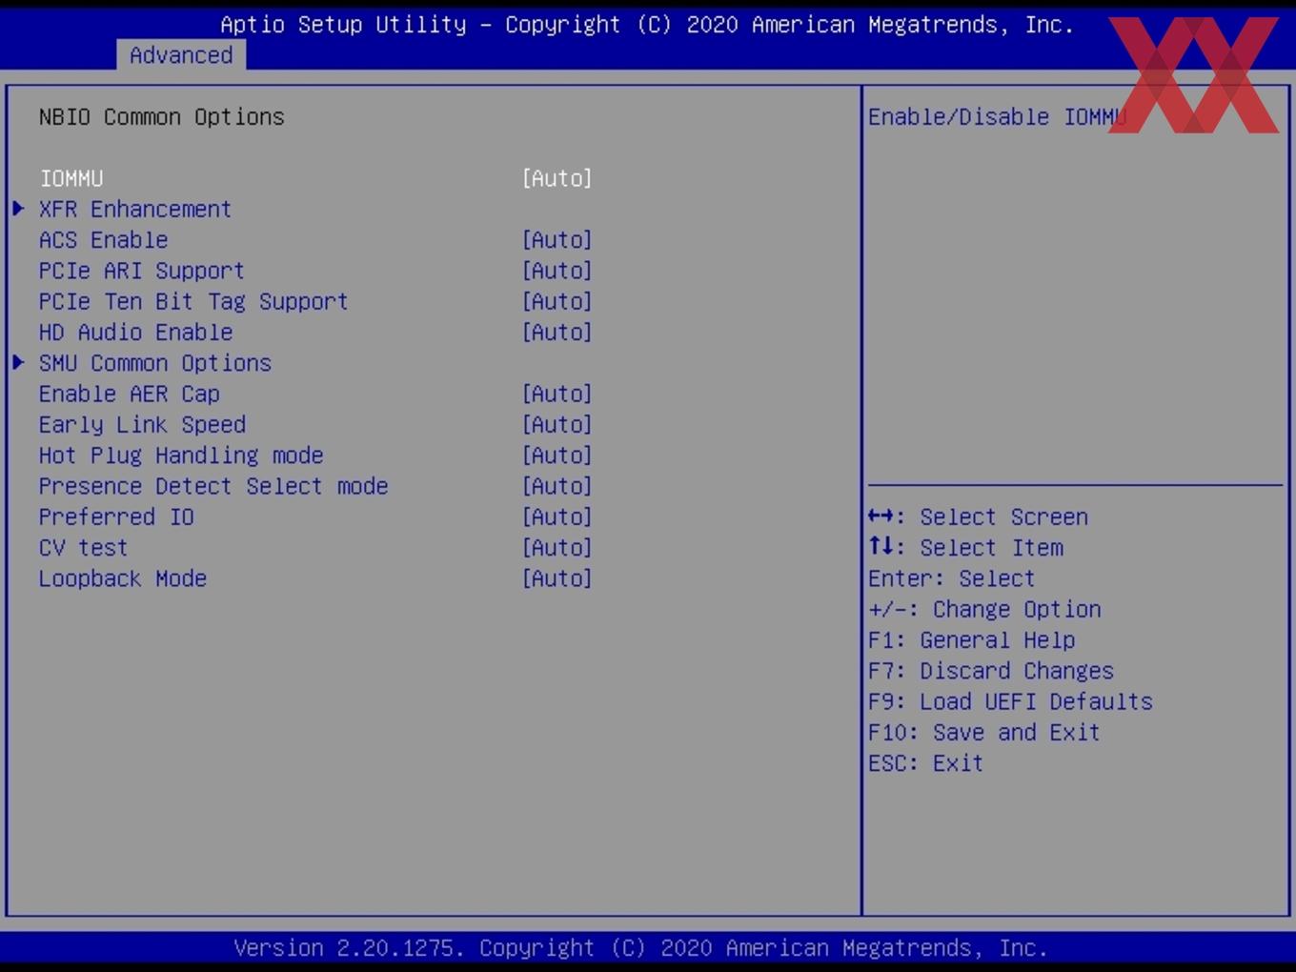Change the IOMMU [Auto] value
The height and width of the screenshot is (972, 1296).
pyautogui.click(x=557, y=178)
